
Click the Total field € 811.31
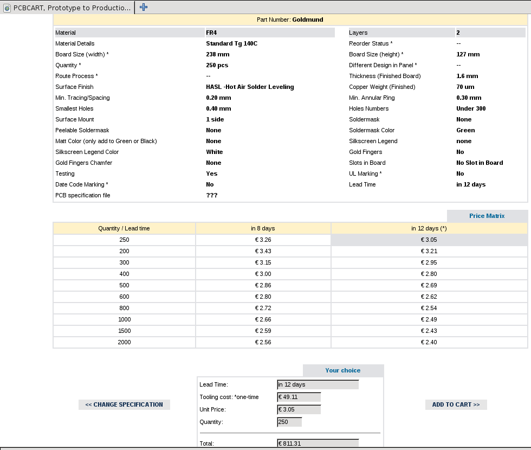pos(318,443)
